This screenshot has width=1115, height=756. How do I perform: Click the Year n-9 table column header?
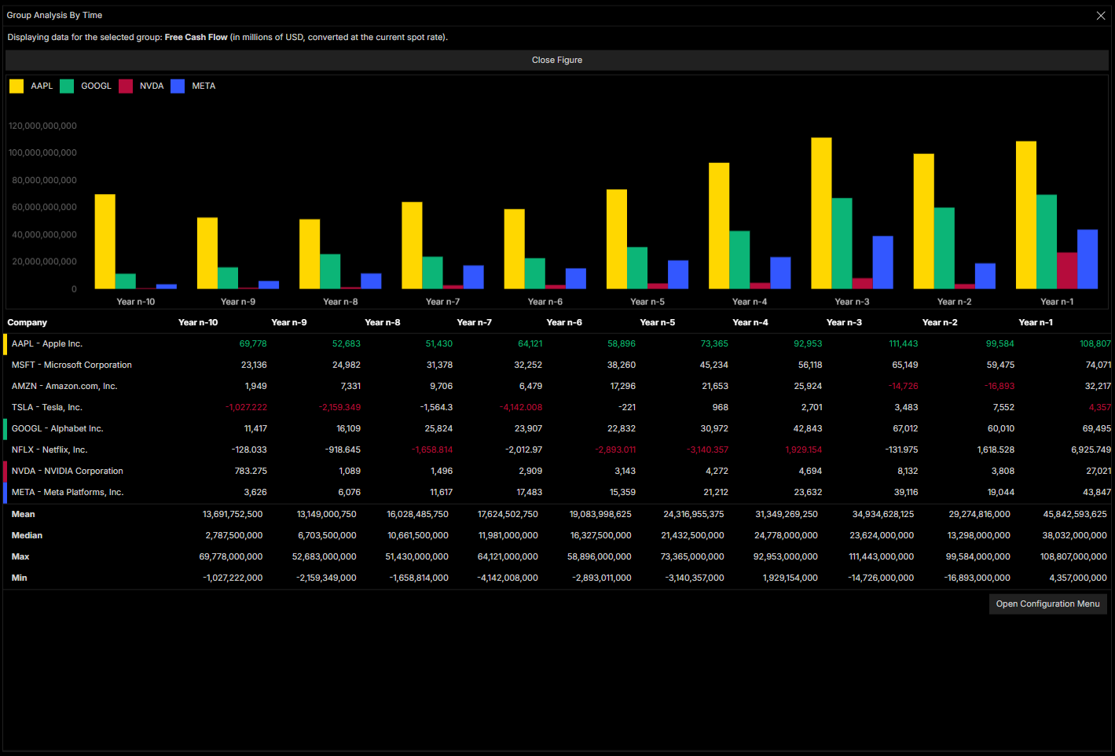(x=289, y=322)
